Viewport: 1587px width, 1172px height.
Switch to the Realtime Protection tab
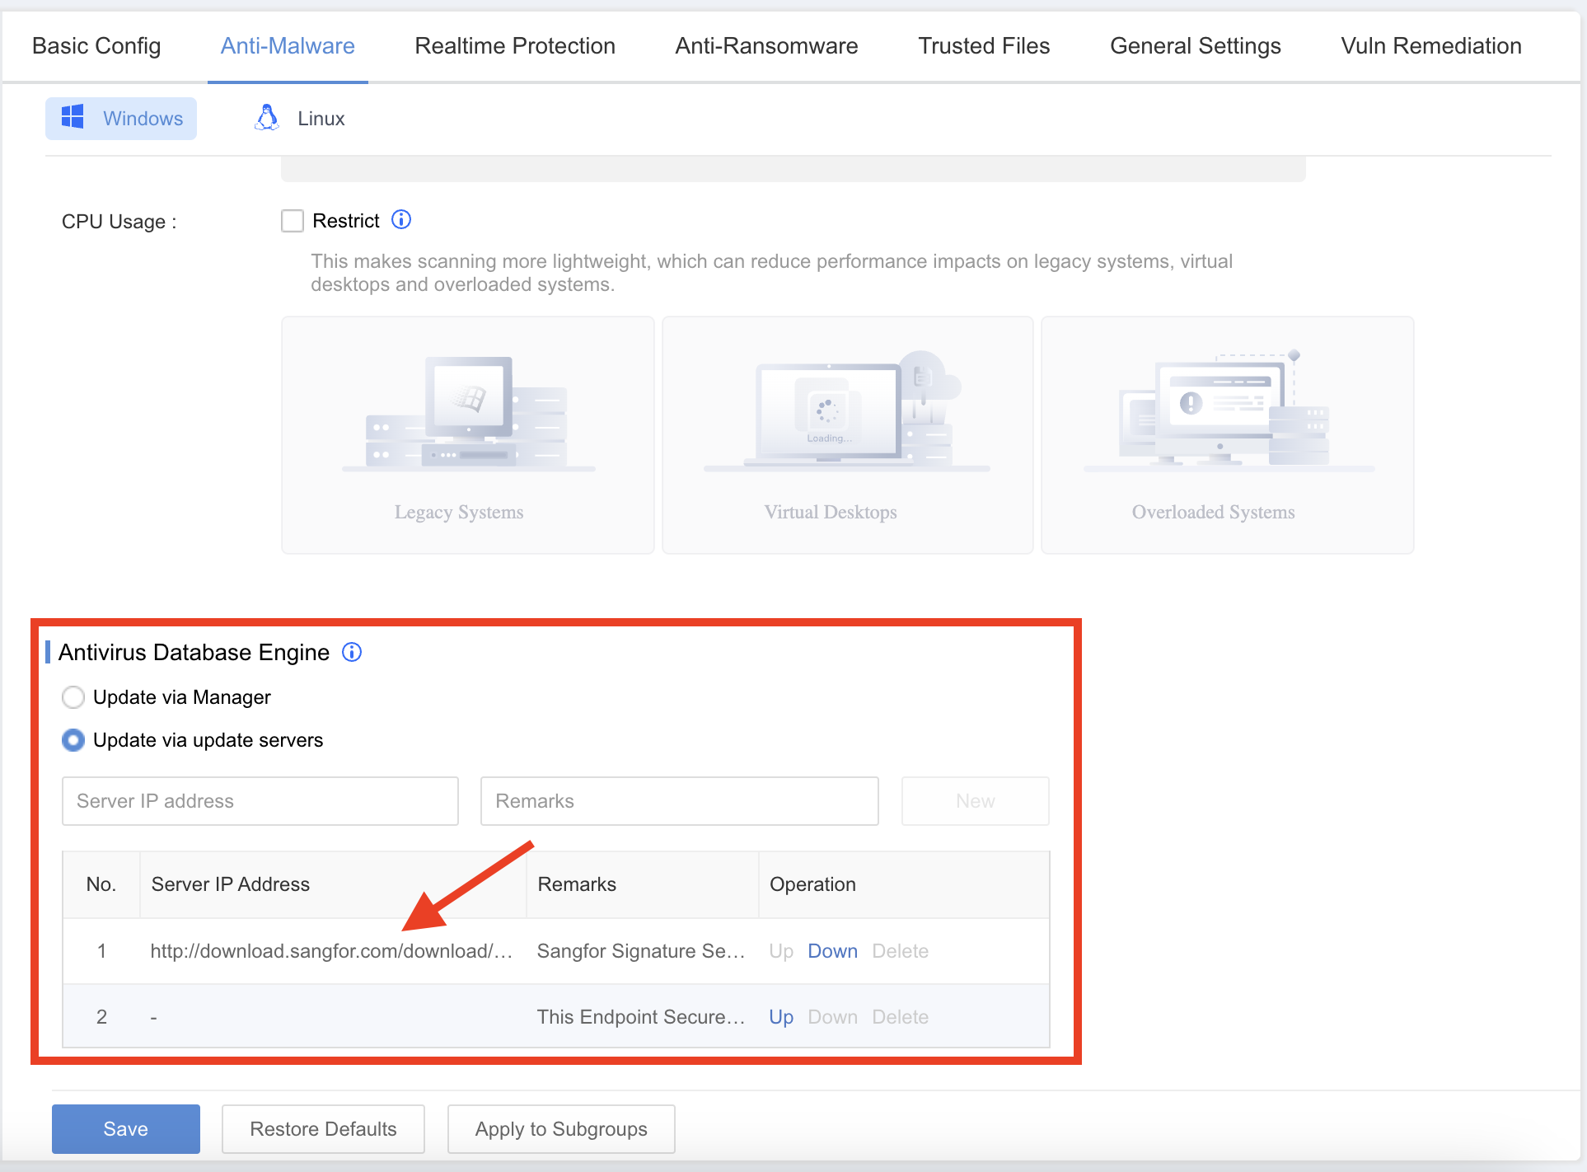coord(514,45)
